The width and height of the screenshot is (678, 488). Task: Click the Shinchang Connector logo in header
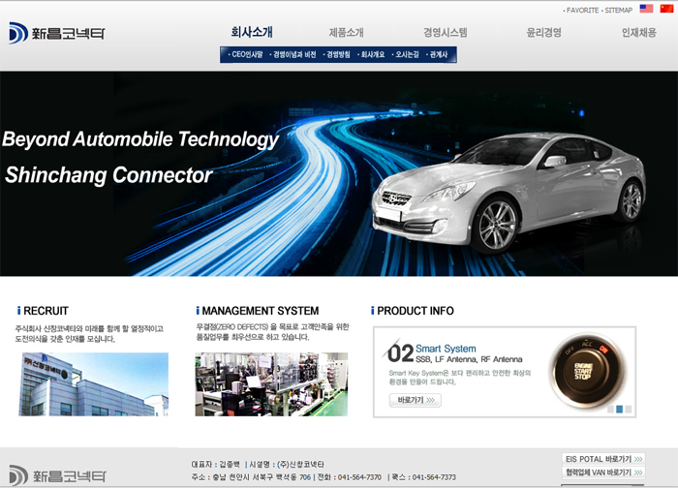tap(57, 33)
